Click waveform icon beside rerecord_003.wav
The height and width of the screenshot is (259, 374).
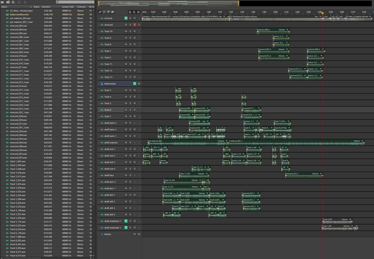point(7,26)
